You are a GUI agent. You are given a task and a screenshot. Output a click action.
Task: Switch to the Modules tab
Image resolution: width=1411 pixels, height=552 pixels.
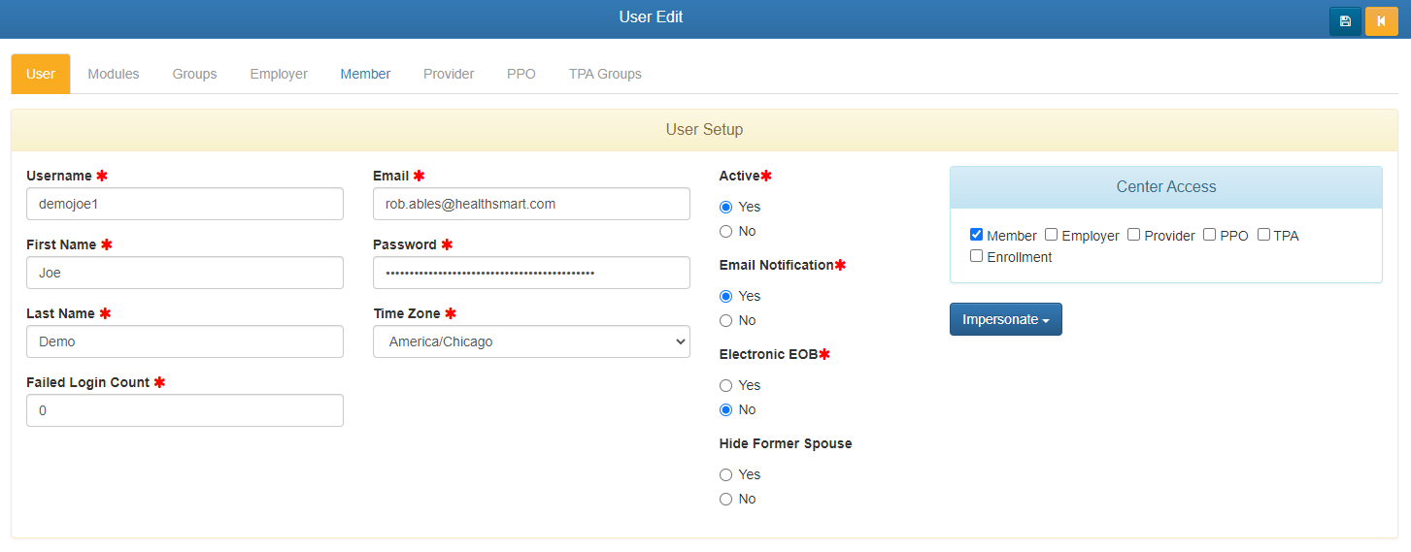pyautogui.click(x=114, y=74)
